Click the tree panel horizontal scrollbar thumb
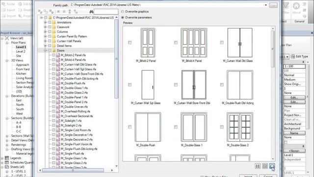Image resolution: width=314 pixels, height=177 pixels. point(73,170)
